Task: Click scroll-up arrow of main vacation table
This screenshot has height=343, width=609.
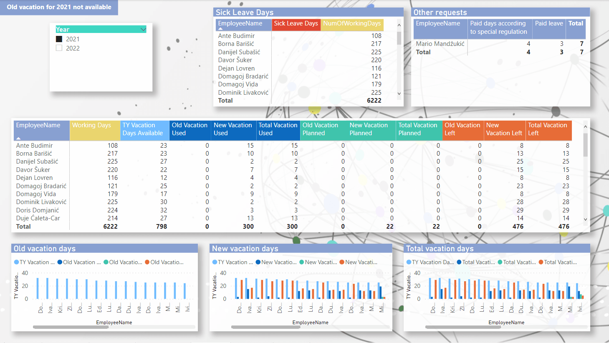Action: 585,126
